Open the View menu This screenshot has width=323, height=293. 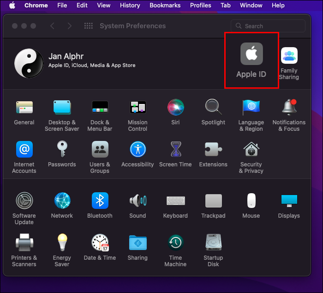104,6
